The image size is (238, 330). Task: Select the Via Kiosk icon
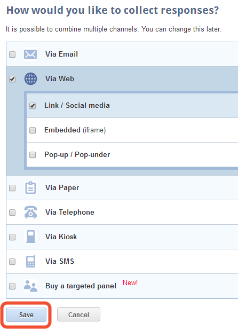point(31,237)
